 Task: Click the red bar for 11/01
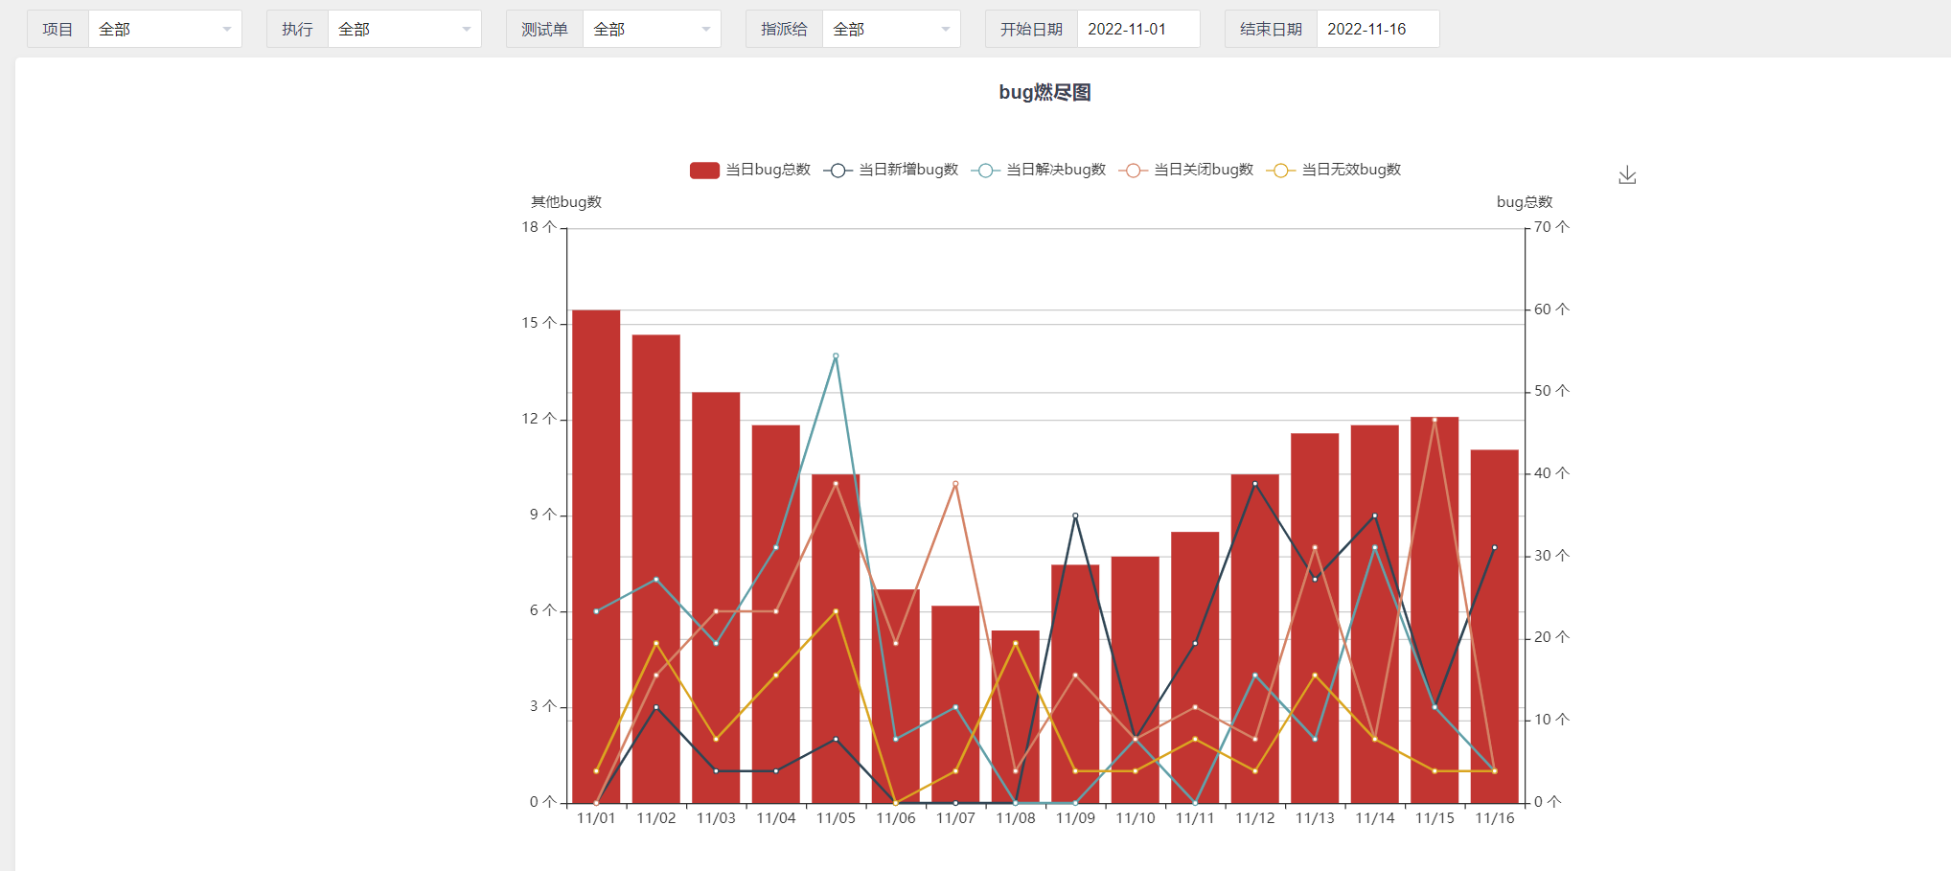(x=596, y=557)
